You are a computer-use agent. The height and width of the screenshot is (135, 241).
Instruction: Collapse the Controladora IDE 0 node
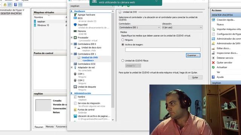(x=72, y=44)
